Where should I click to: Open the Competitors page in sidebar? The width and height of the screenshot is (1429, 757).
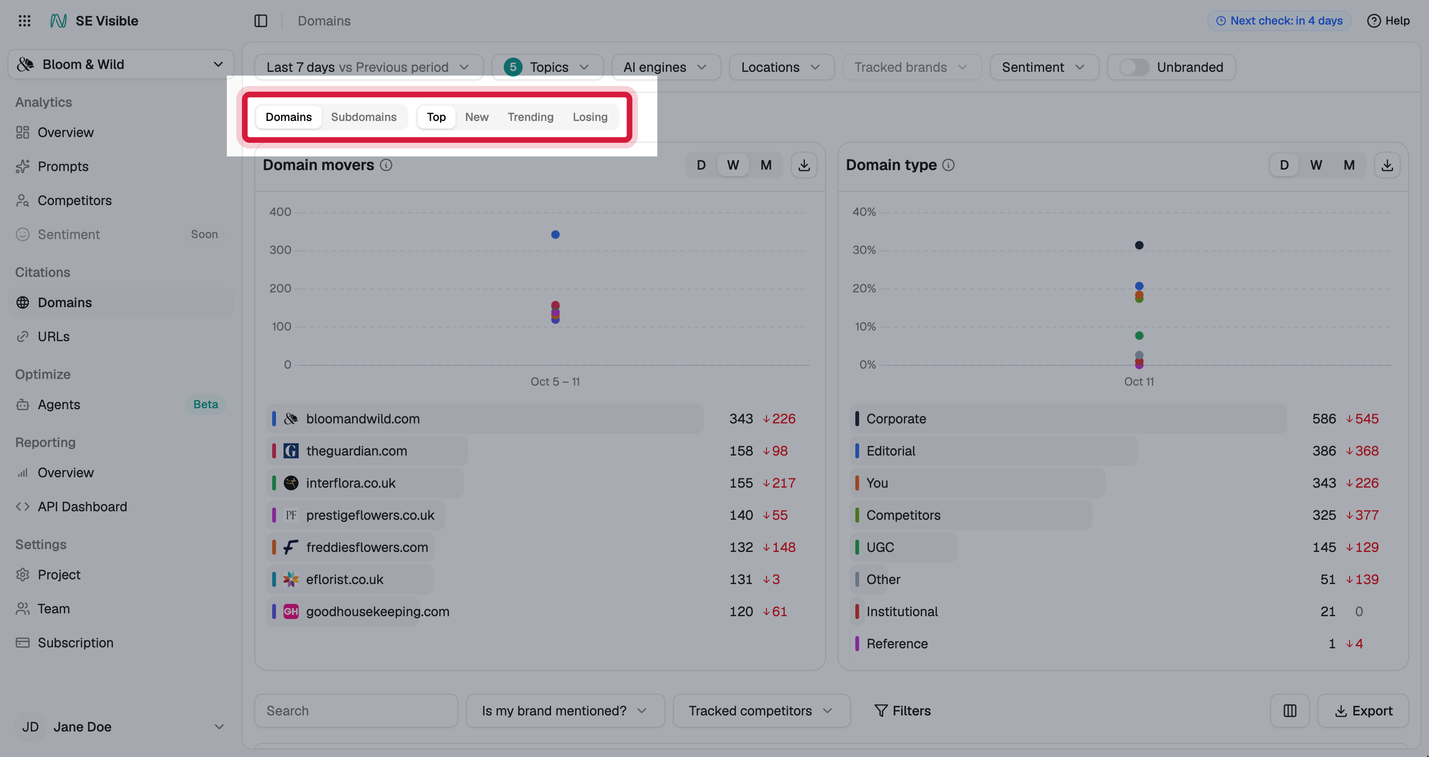coord(121,200)
